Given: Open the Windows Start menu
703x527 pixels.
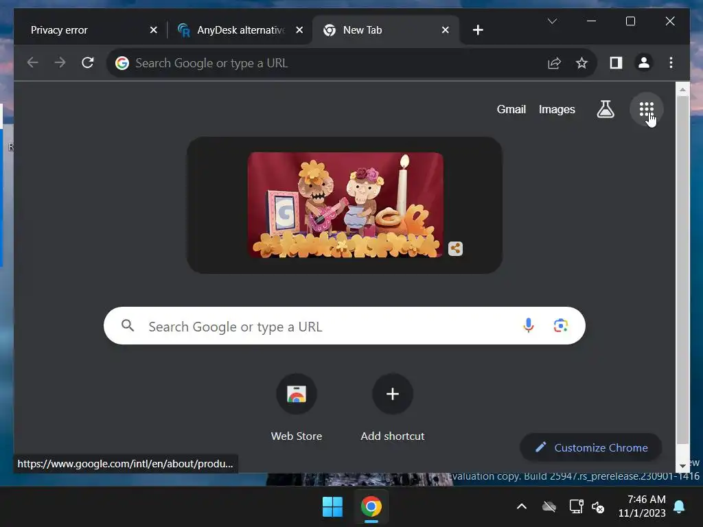Looking at the screenshot, I should [332, 507].
